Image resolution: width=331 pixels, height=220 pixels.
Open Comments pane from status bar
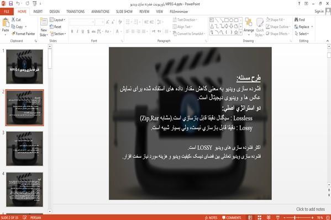[232, 218]
